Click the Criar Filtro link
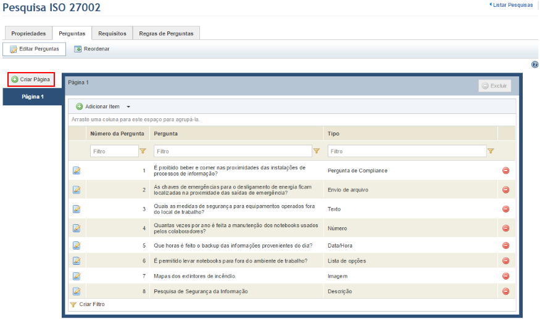This screenshot has width=540, height=319. point(88,304)
